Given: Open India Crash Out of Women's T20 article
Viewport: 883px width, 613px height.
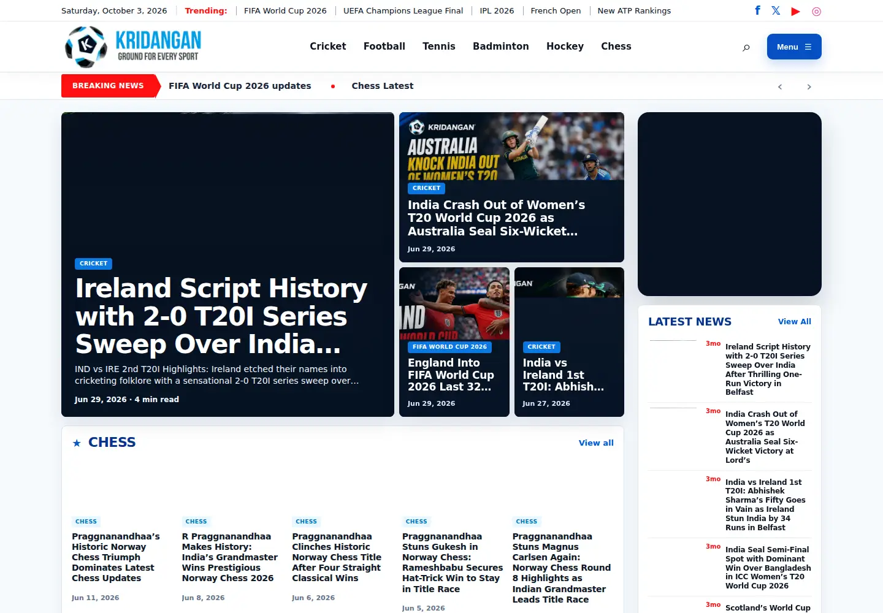Looking at the screenshot, I should (x=496, y=218).
